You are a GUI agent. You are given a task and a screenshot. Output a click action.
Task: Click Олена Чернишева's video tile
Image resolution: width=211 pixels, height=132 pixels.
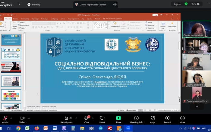click(x=196, y=29)
